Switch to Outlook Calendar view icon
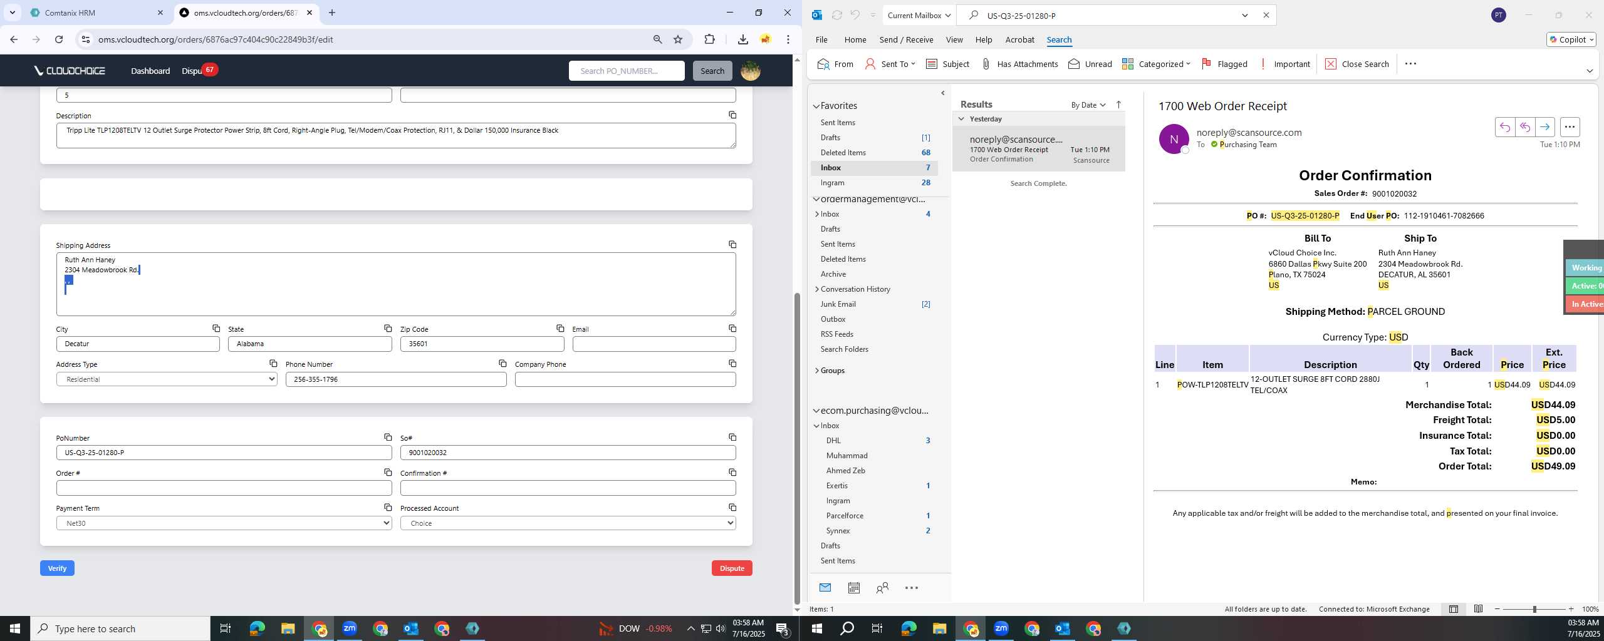 853,588
